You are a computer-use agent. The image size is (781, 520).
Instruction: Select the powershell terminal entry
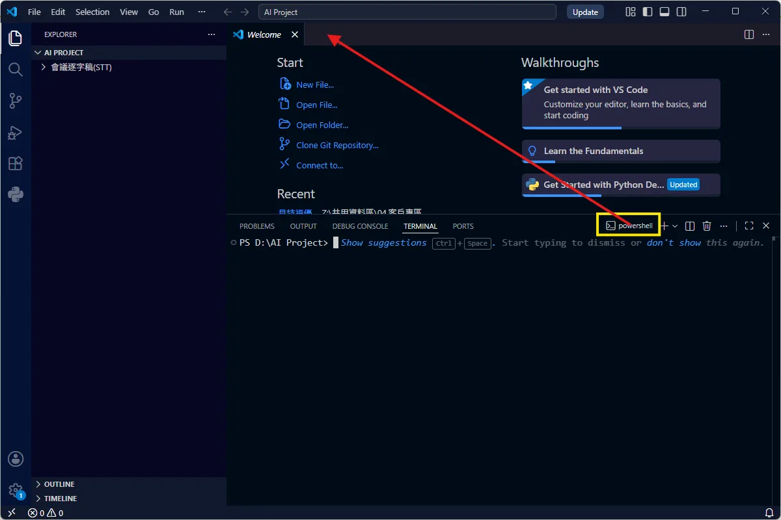pos(629,226)
